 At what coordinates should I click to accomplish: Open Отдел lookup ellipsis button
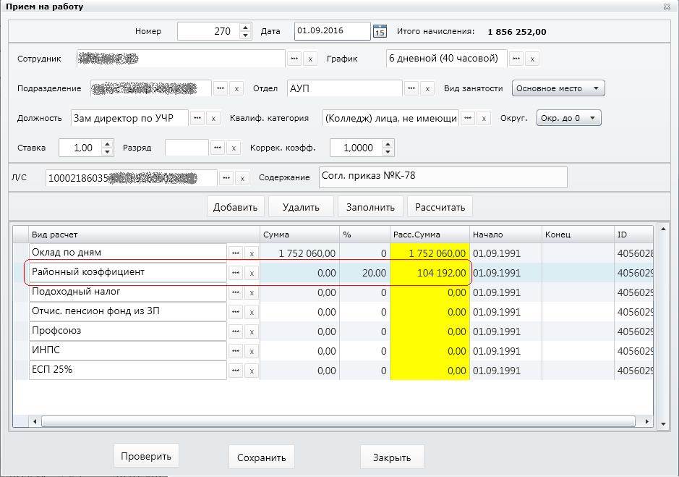411,88
